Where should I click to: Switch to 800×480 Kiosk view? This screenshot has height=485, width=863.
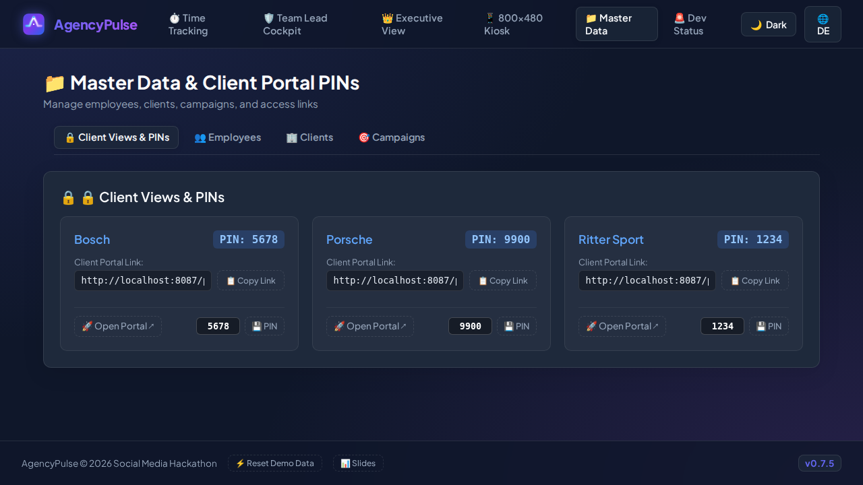pos(521,24)
